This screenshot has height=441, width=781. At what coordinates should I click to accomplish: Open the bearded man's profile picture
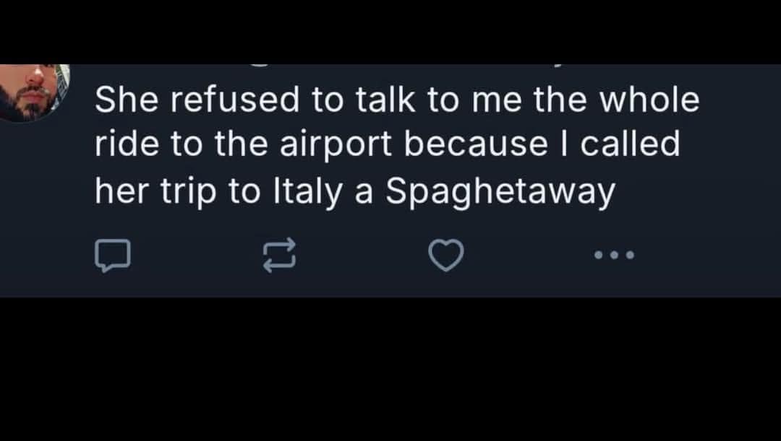tap(33, 92)
